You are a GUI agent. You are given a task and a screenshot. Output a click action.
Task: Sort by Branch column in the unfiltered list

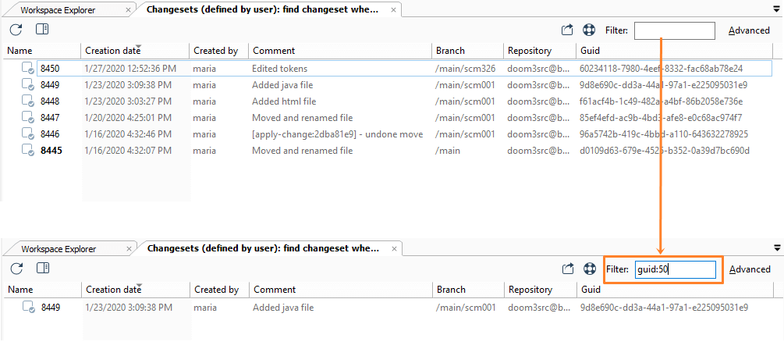tap(450, 51)
